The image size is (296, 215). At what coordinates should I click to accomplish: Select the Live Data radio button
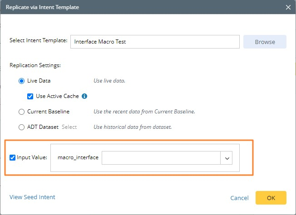[21, 81]
